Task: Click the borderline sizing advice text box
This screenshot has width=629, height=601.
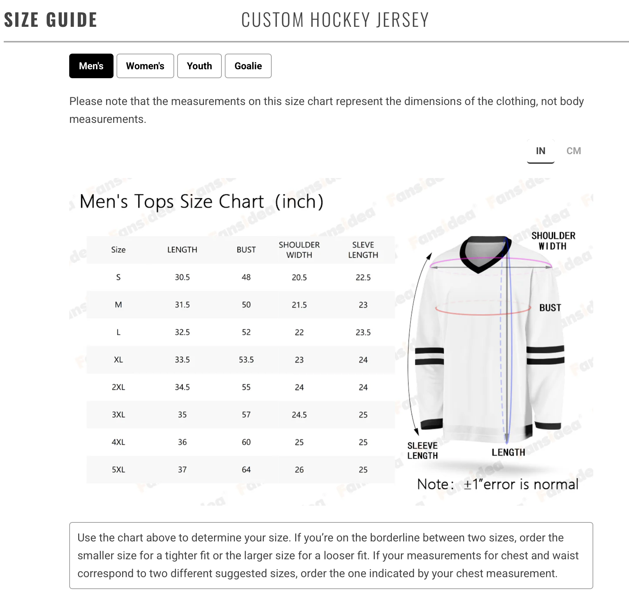Action: coord(331,555)
